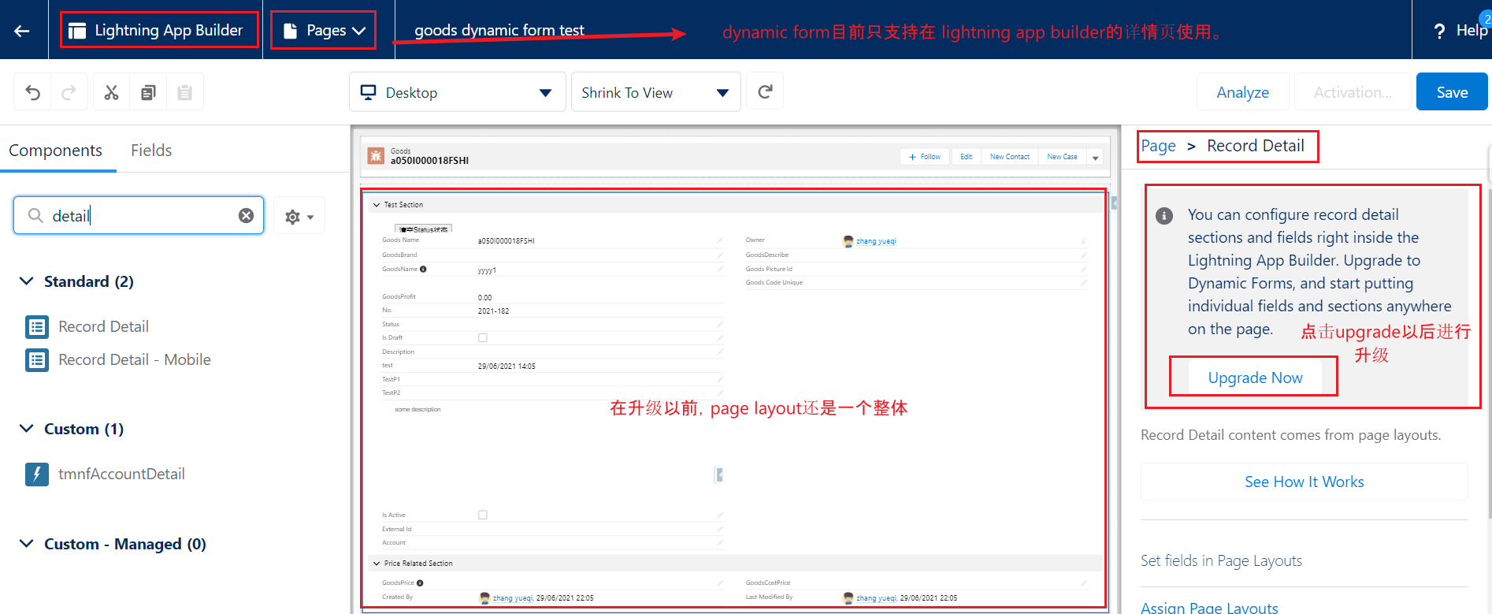
Task: Clear the detail search text
Action: [x=247, y=216]
